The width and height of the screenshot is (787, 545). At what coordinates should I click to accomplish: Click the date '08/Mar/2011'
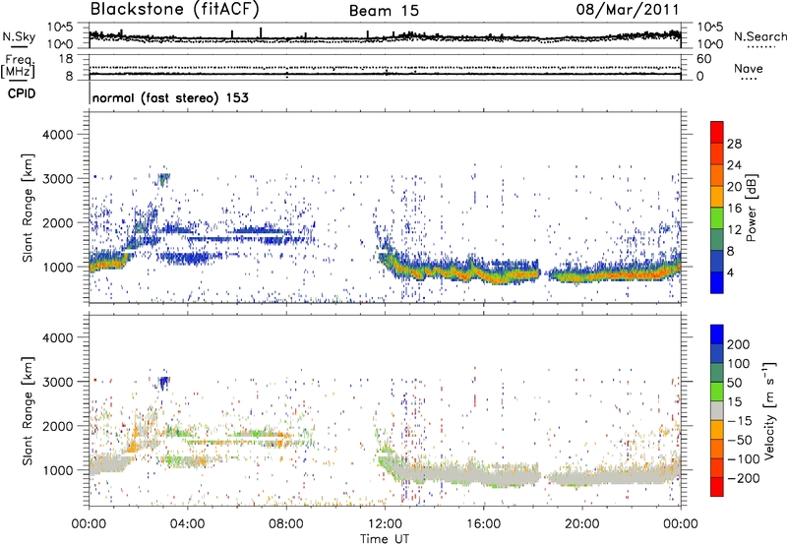click(x=628, y=9)
